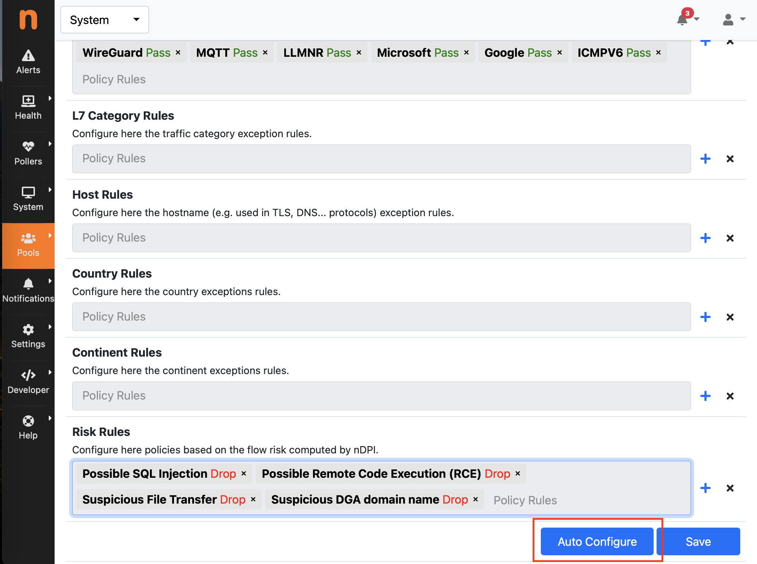Screen dimensions: 757x564
Task: Click the L7 Category Policy Rules field
Action: (x=381, y=159)
